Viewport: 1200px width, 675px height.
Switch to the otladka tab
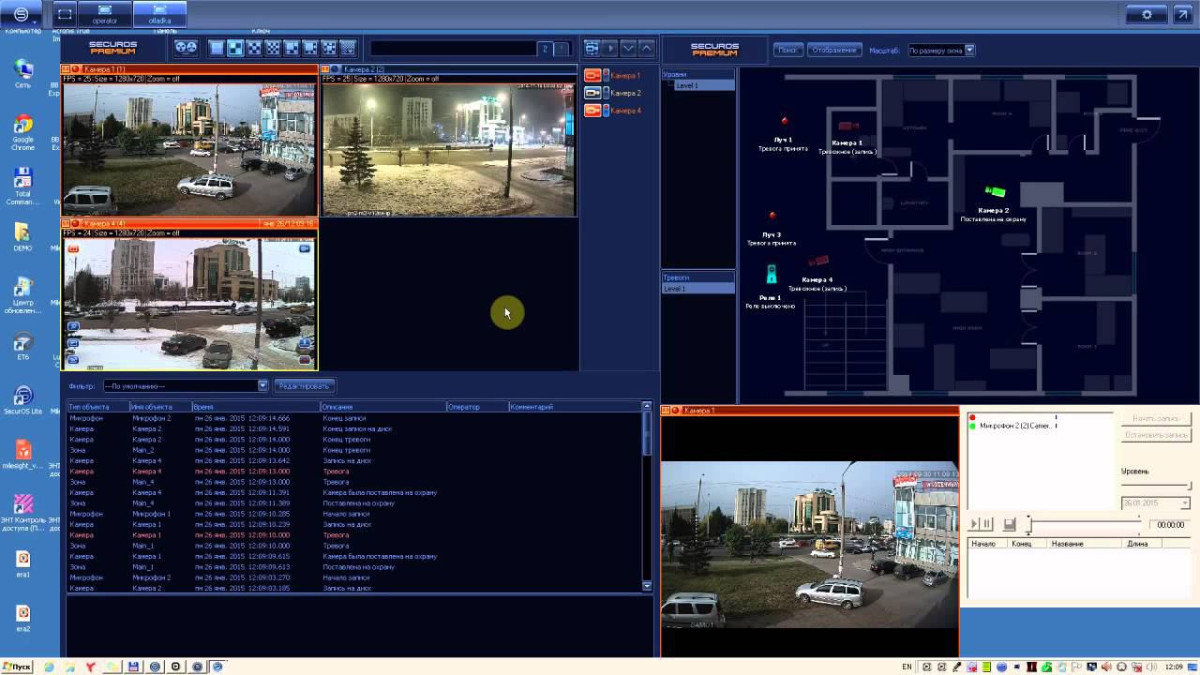click(159, 14)
